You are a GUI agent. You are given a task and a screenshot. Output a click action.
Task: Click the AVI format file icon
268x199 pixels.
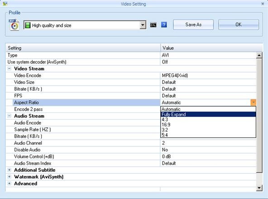(x=14, y=25)
